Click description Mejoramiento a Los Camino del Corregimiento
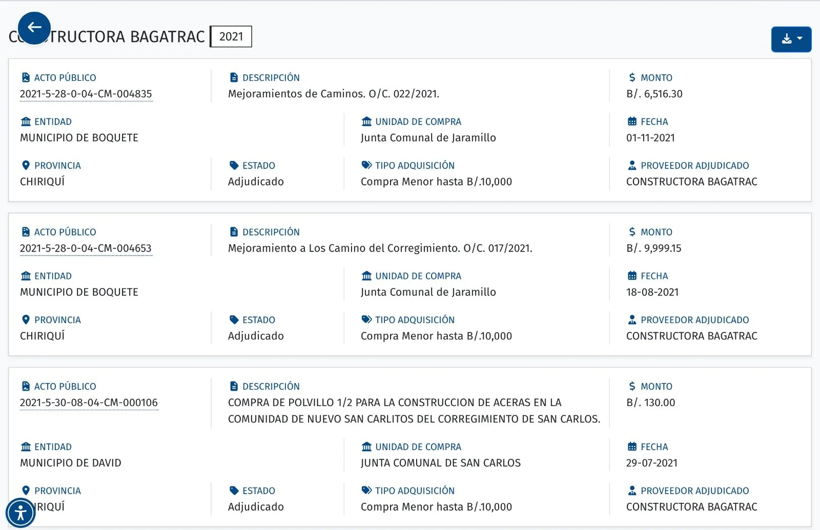The image size is (820, 530). [380, 248]
